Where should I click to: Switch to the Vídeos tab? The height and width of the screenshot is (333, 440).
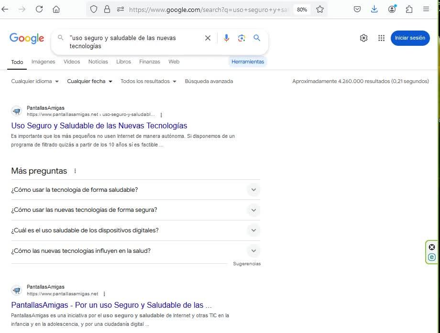click(72, 62)
